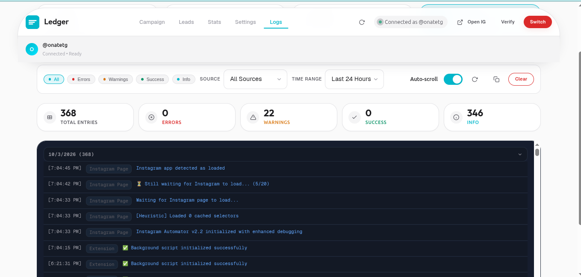Click the red Switch button
The height and width of the screenshot is (277, 581).
538,22
